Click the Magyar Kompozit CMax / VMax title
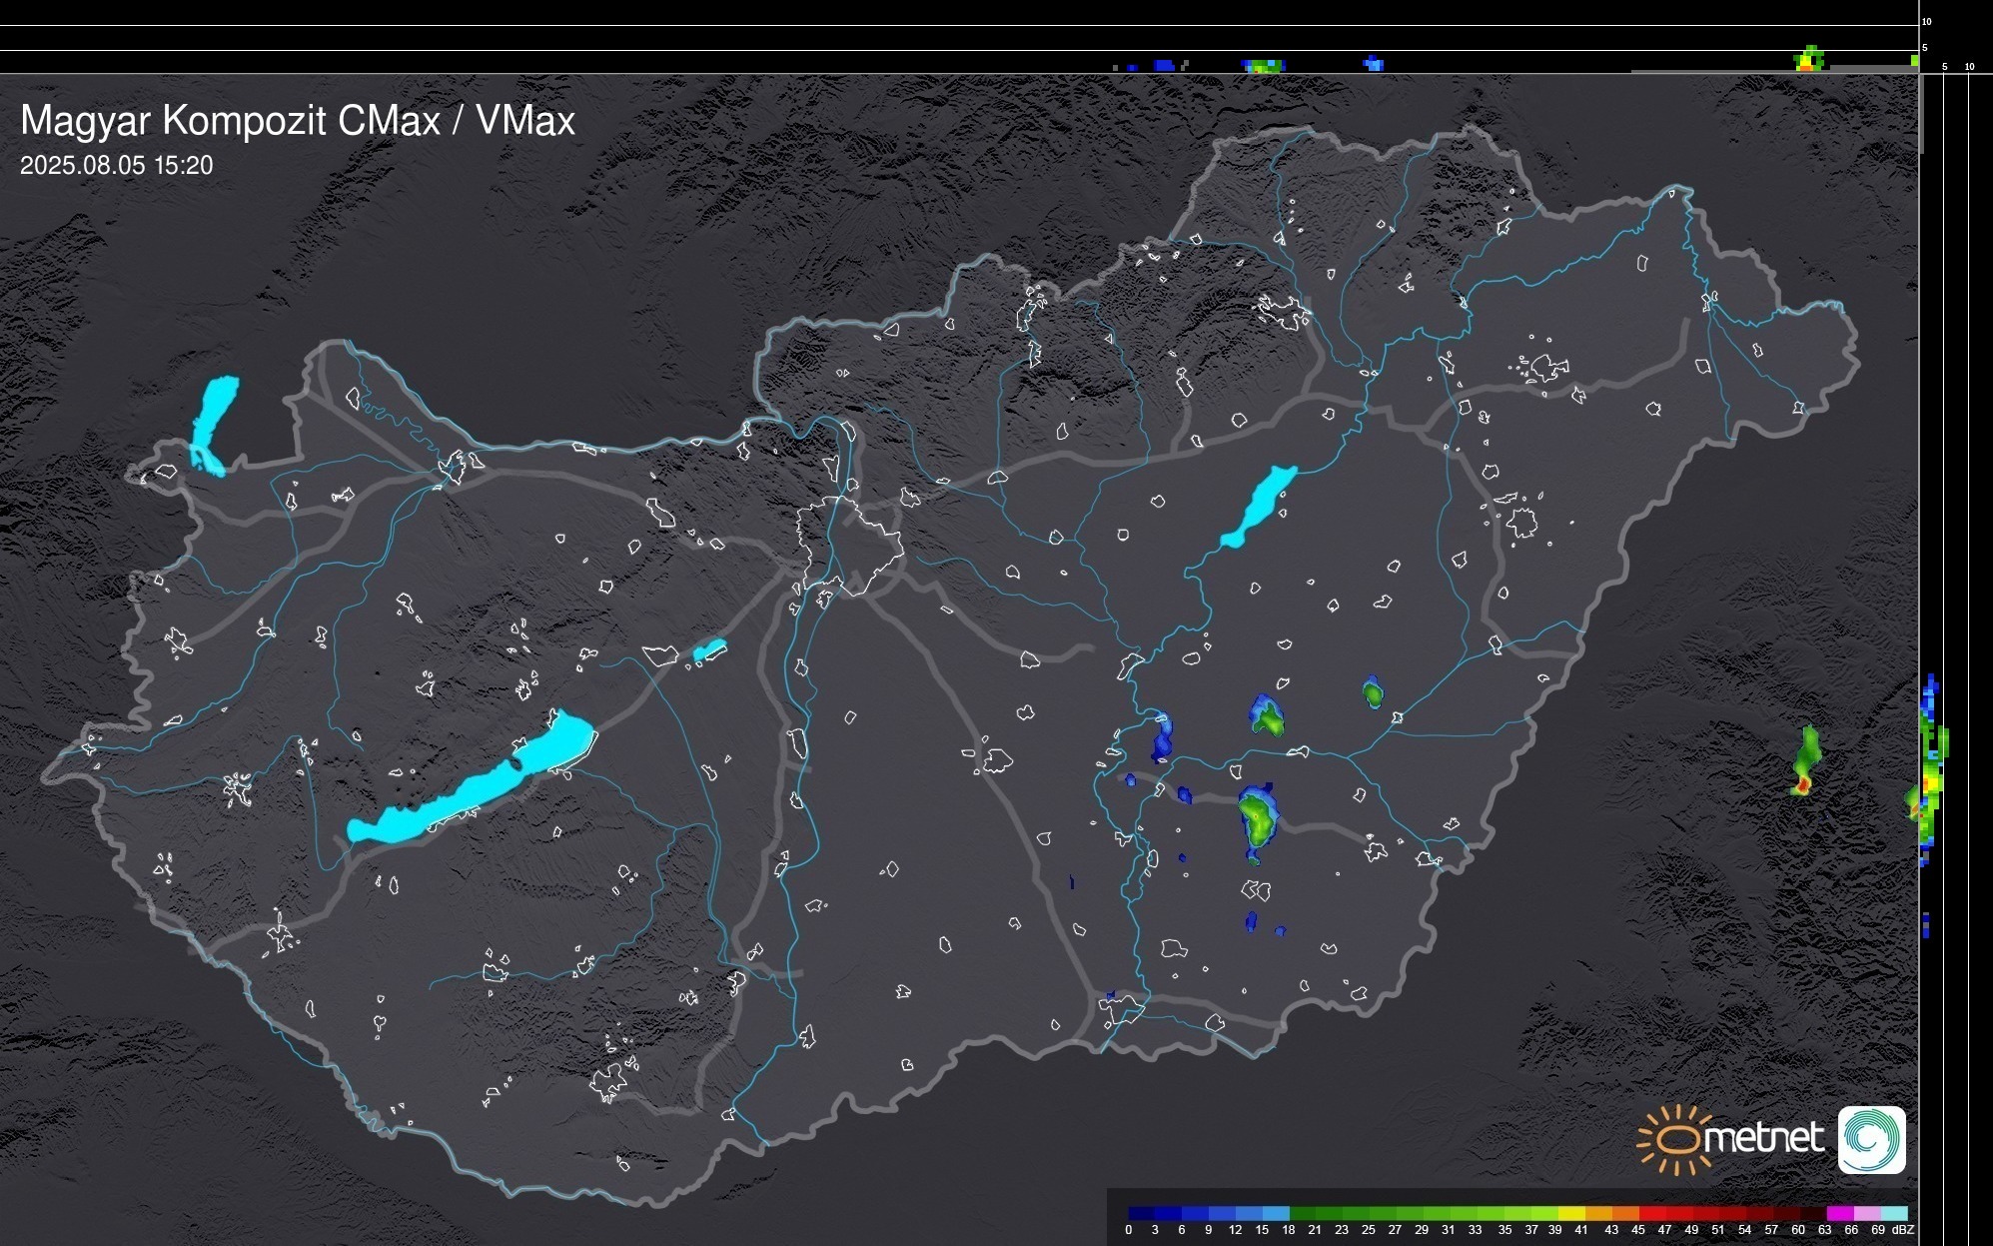The image size is (1993, 1246). (x=298, y=121)
